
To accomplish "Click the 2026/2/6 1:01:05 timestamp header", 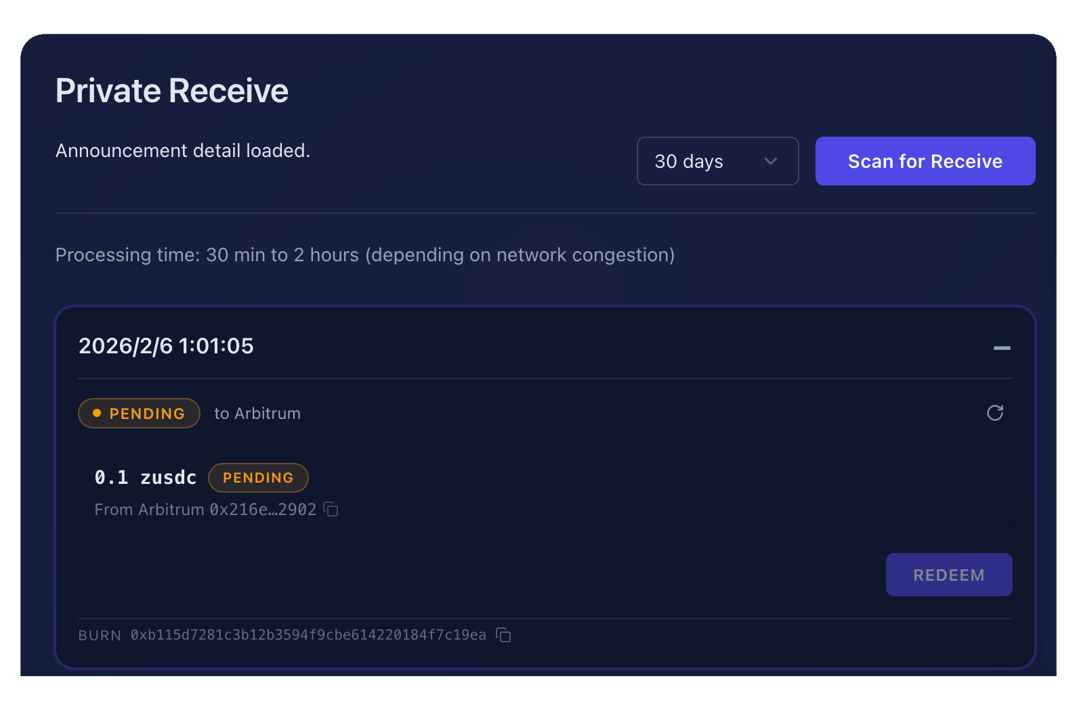I will click(166, 346).
